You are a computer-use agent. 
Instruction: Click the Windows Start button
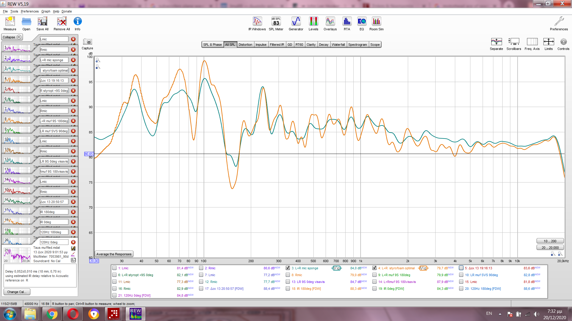coord(10,314)
